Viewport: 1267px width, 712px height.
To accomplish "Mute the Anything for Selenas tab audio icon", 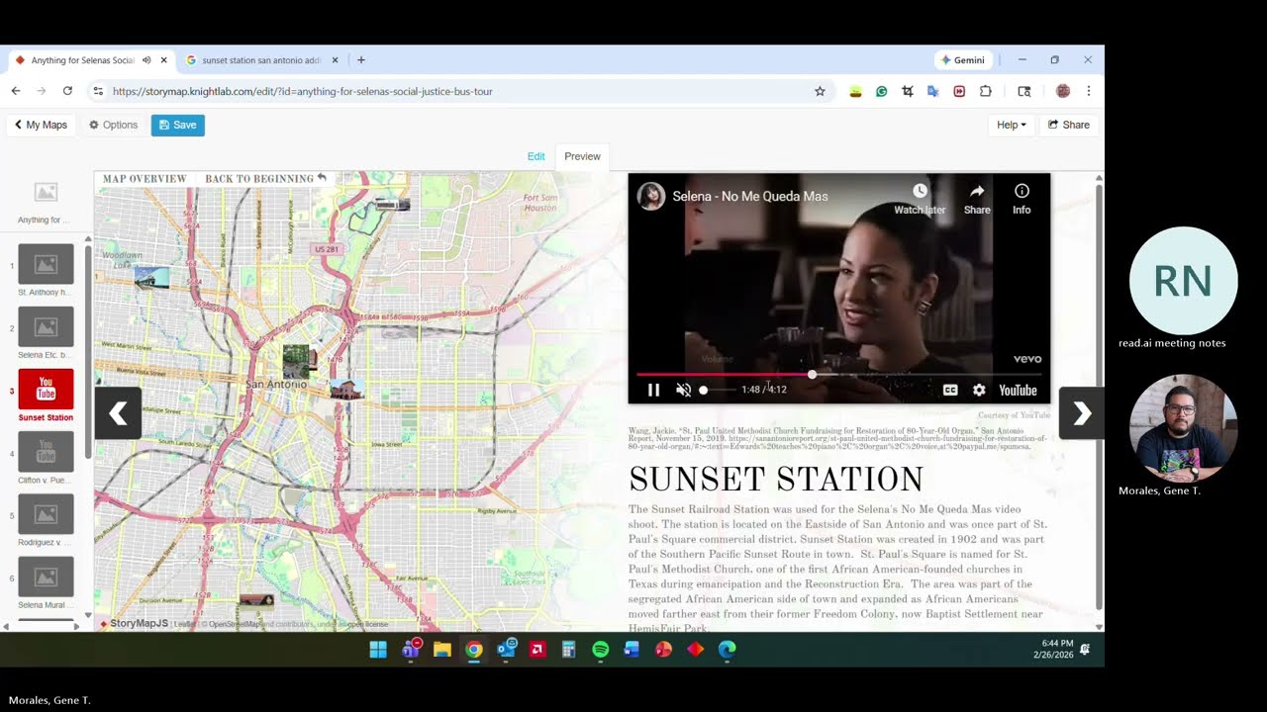I will [x=146, y=60].
